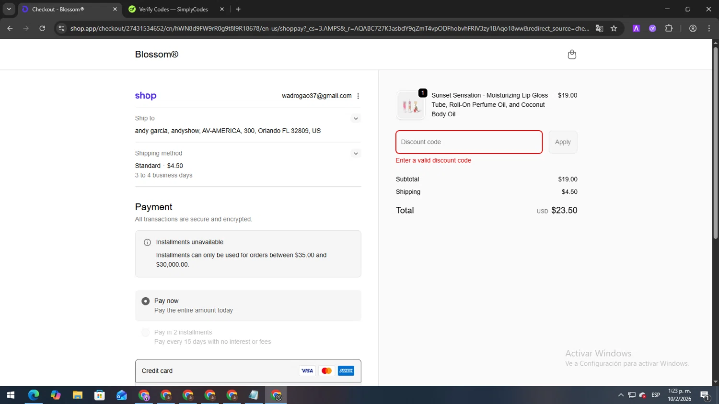Open the translate page icon
This screenshot has width=719, height=404.
[599, 28]
